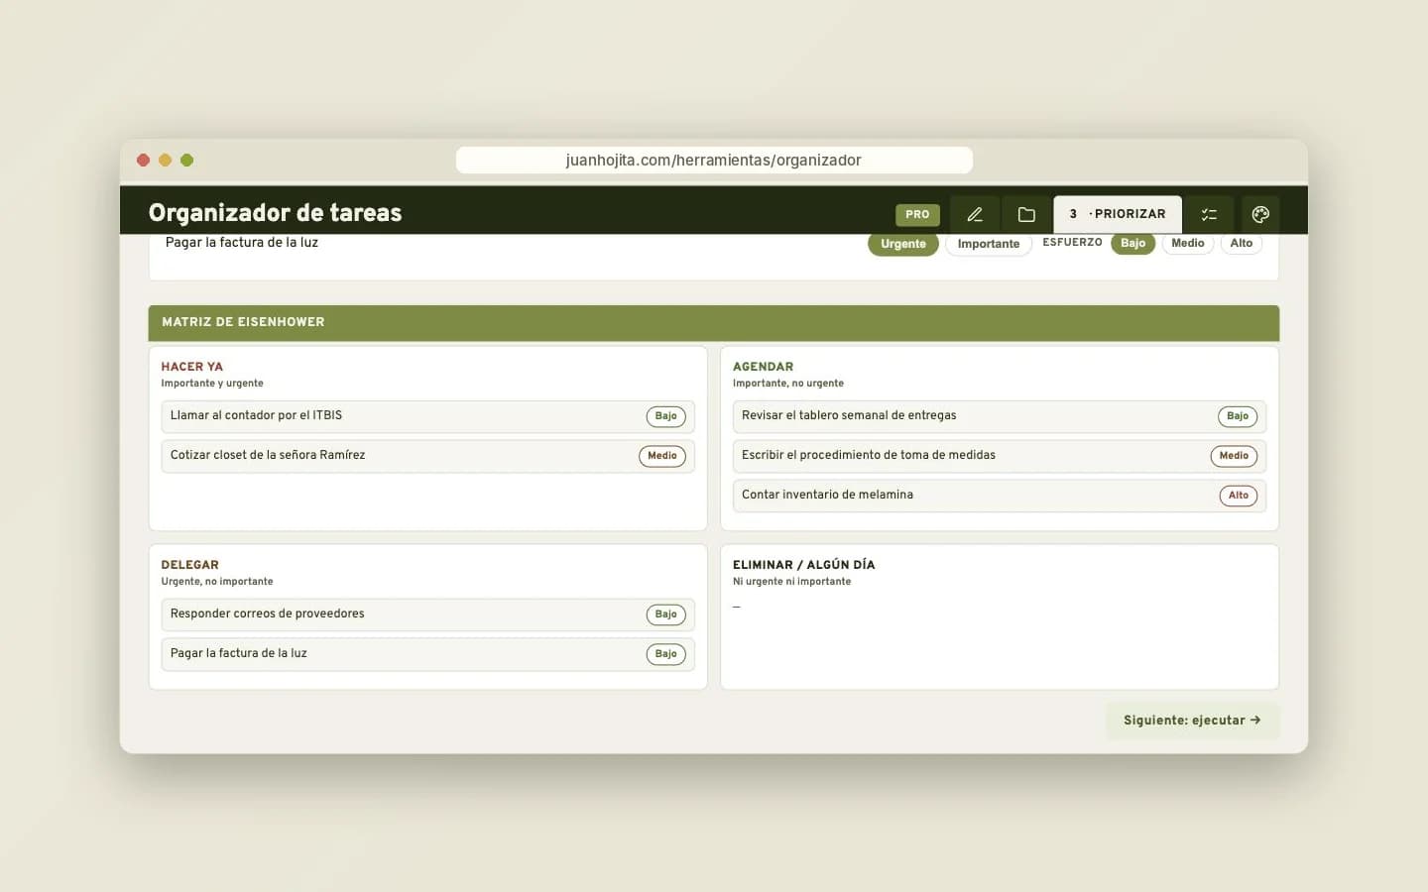Image resolution: width=1428 pixels, height=892 pixels.
Task: Set effort to Medio in the Esfuerzo selector
Action: point(1188,243)
